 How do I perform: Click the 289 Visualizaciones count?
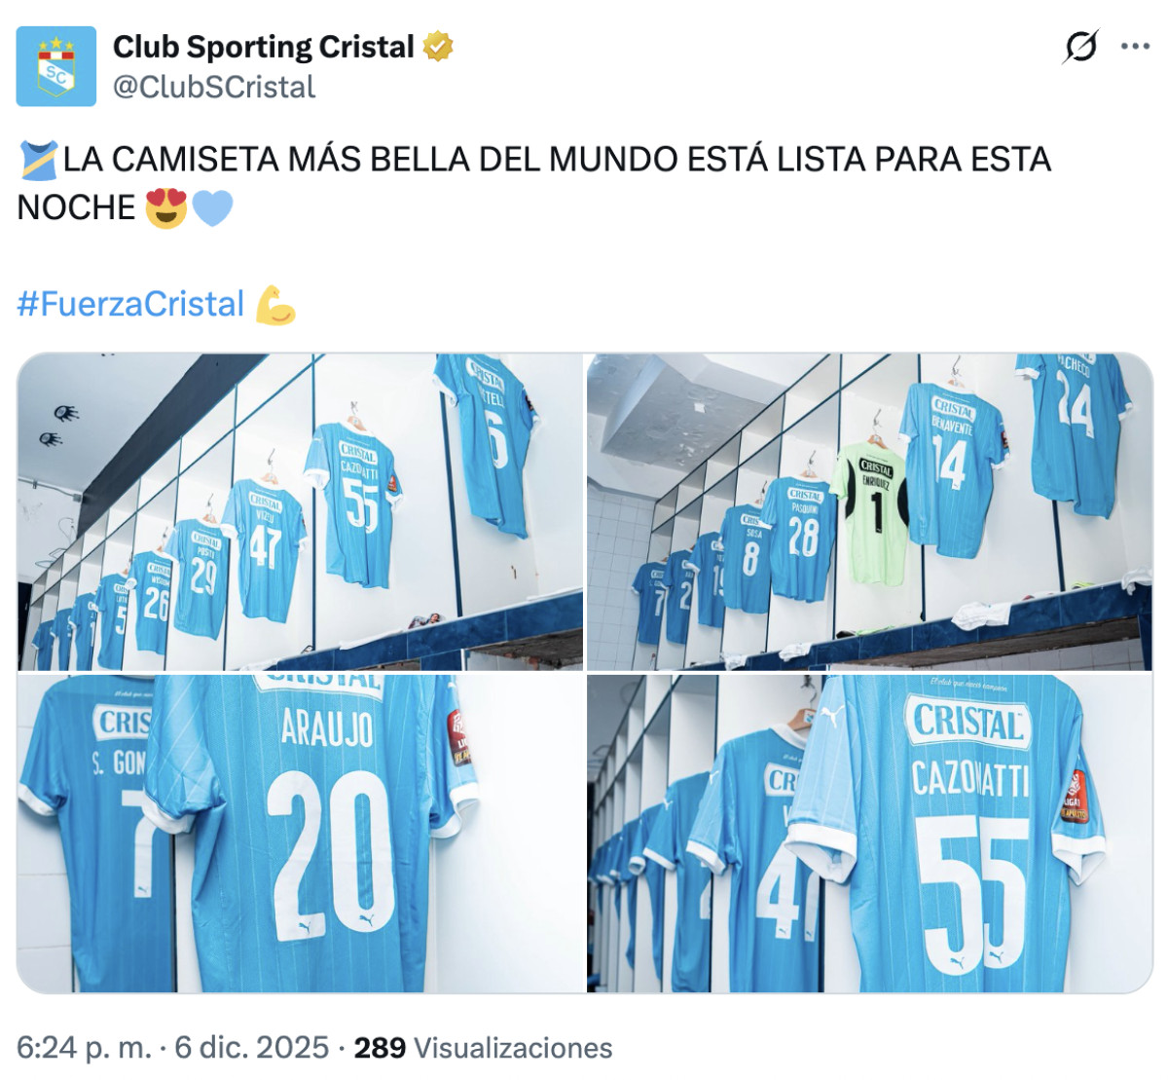point(483,1048)
